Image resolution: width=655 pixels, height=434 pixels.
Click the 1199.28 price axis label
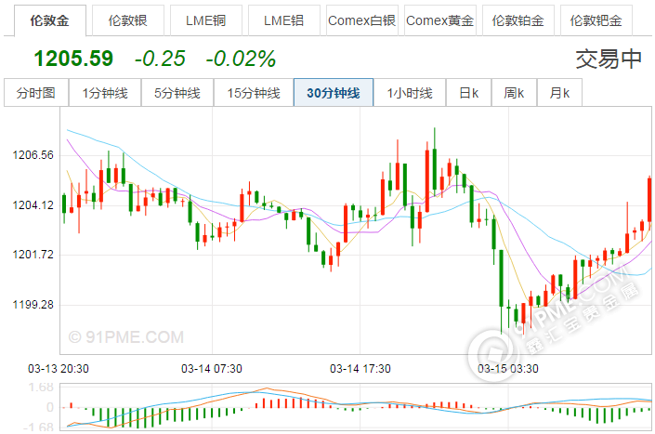point(33,305)
